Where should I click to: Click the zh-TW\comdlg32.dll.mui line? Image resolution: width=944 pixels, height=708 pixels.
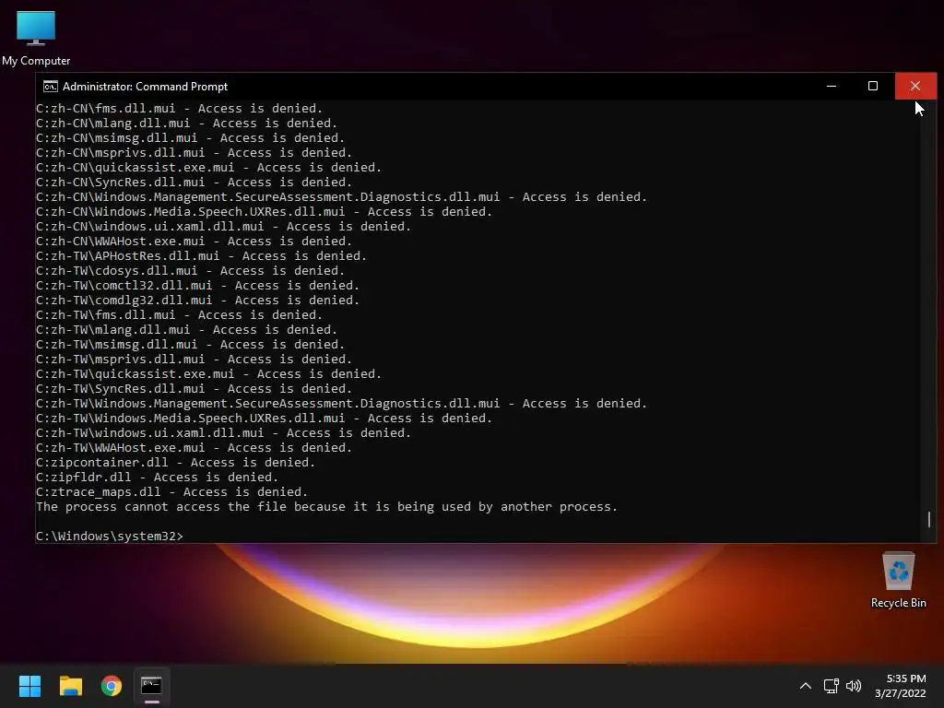click(x=197, y=301)
